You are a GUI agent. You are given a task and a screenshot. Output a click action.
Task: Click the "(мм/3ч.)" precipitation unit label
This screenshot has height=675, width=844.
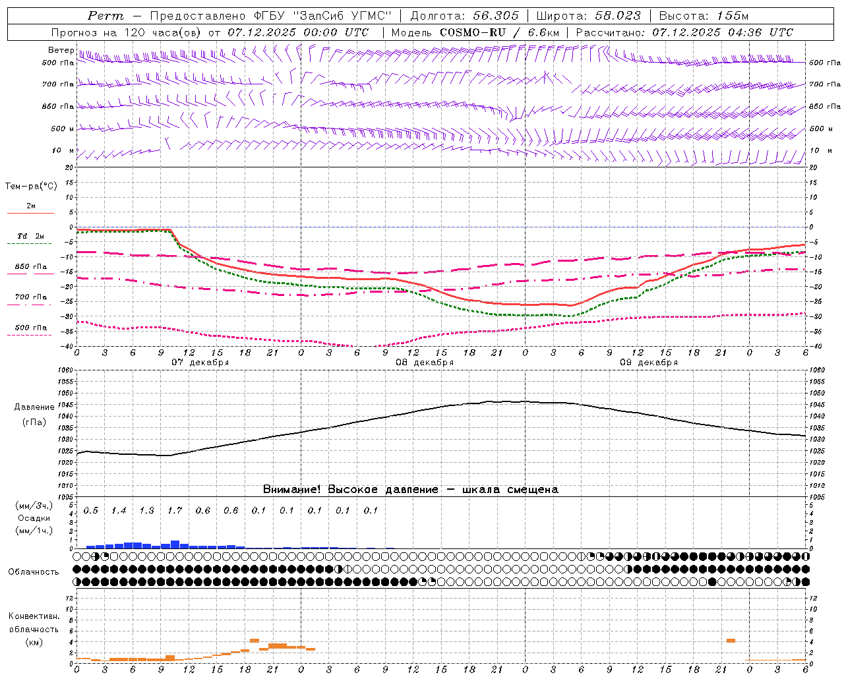point(34,506)
